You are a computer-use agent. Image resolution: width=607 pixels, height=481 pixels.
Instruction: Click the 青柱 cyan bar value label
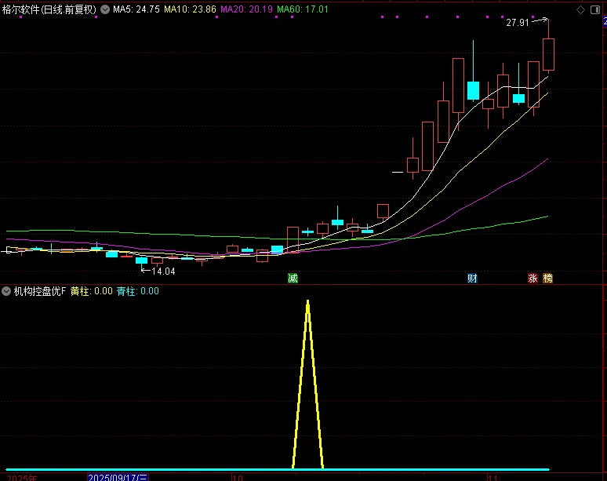(x=137, y=291)
